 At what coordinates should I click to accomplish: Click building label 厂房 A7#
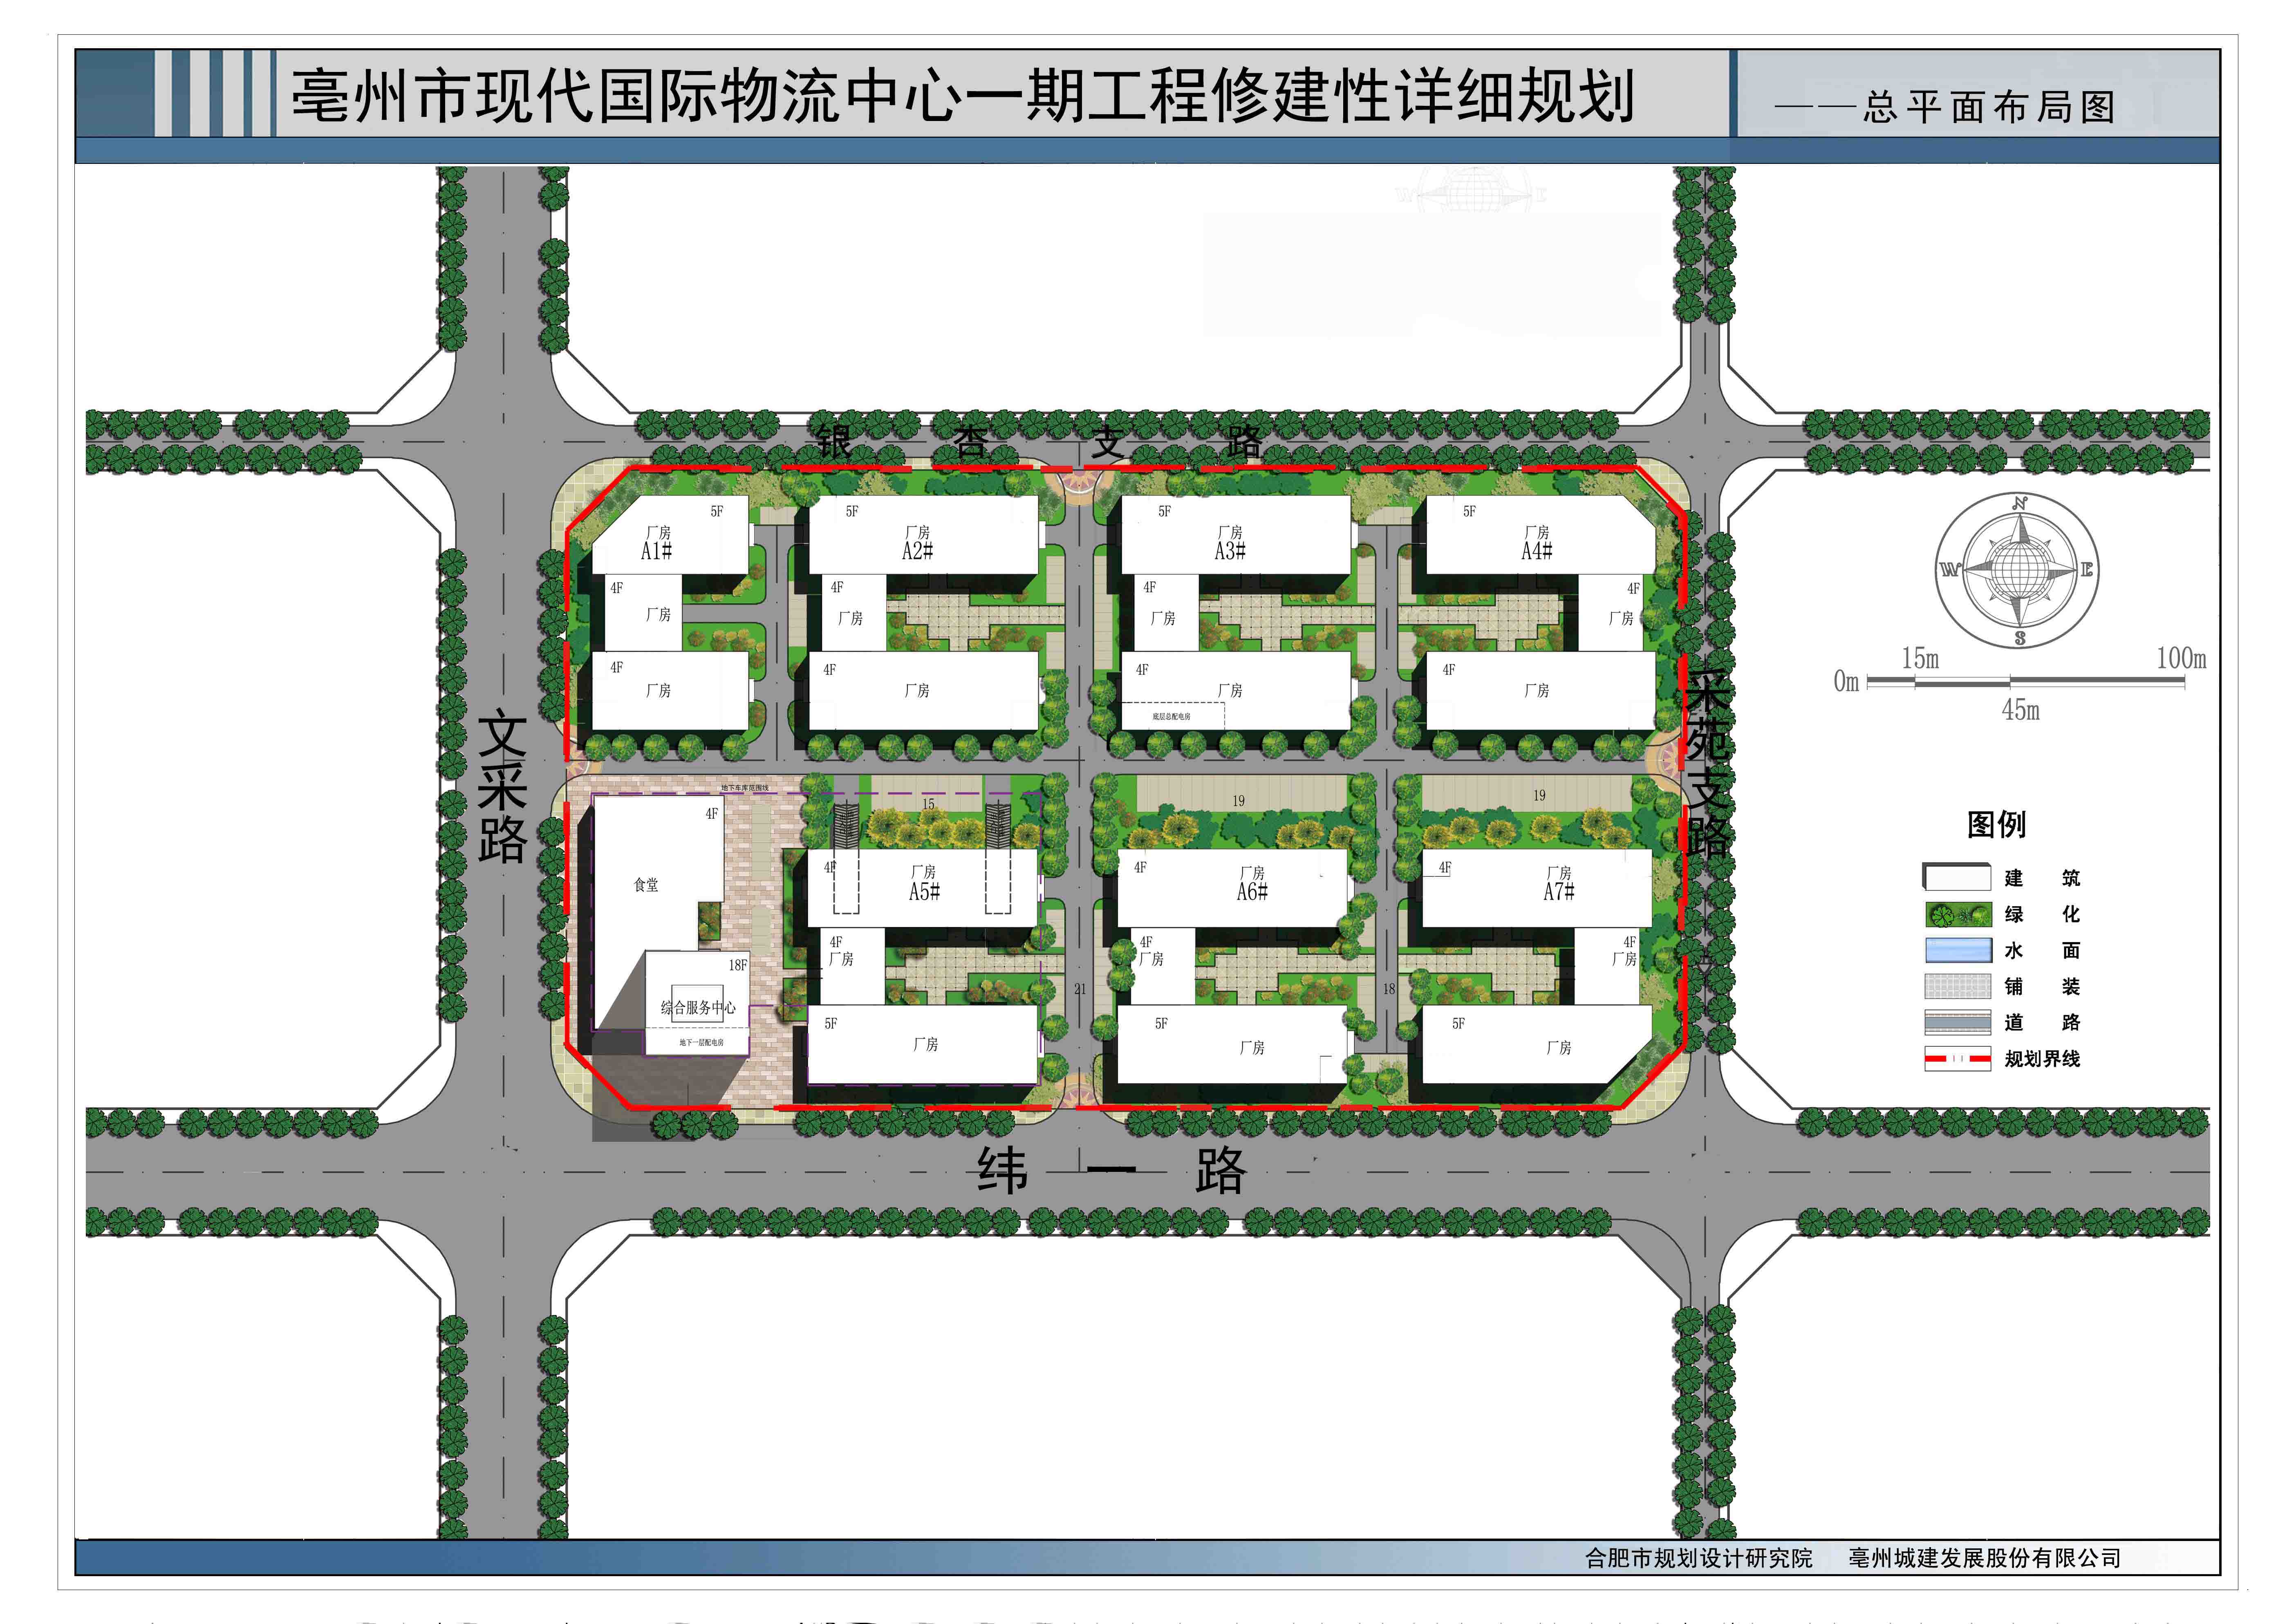click(1558, 883)
